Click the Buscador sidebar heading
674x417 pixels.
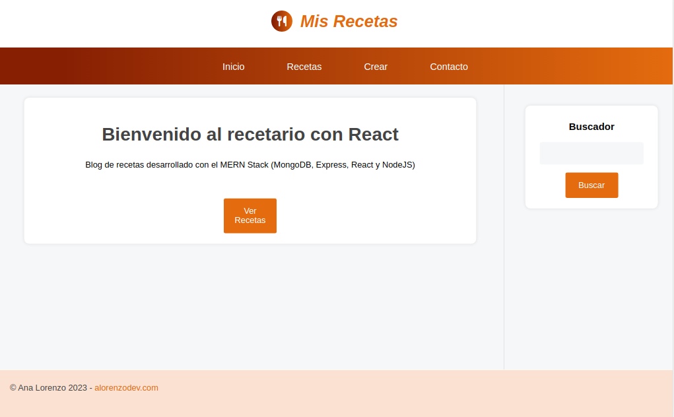coord(591,127)
